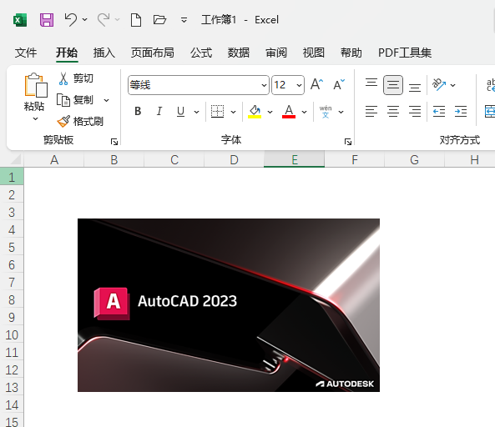Open the 字体 dialog launcher

tap(348, 142)
